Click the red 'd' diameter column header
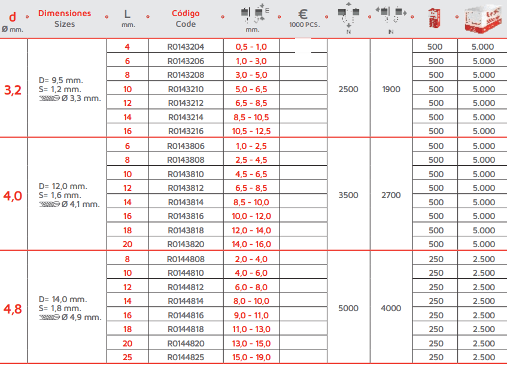 (x=13, y=17)
